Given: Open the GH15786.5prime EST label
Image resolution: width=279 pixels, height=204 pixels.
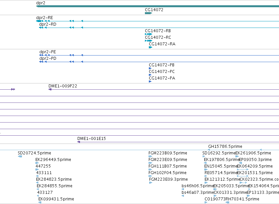Looking at the screenshot, I should [x=225, y=147].
